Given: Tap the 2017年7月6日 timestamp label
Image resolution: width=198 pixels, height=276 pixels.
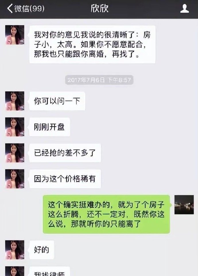Looking at the screenshot, I should (99, 80).
